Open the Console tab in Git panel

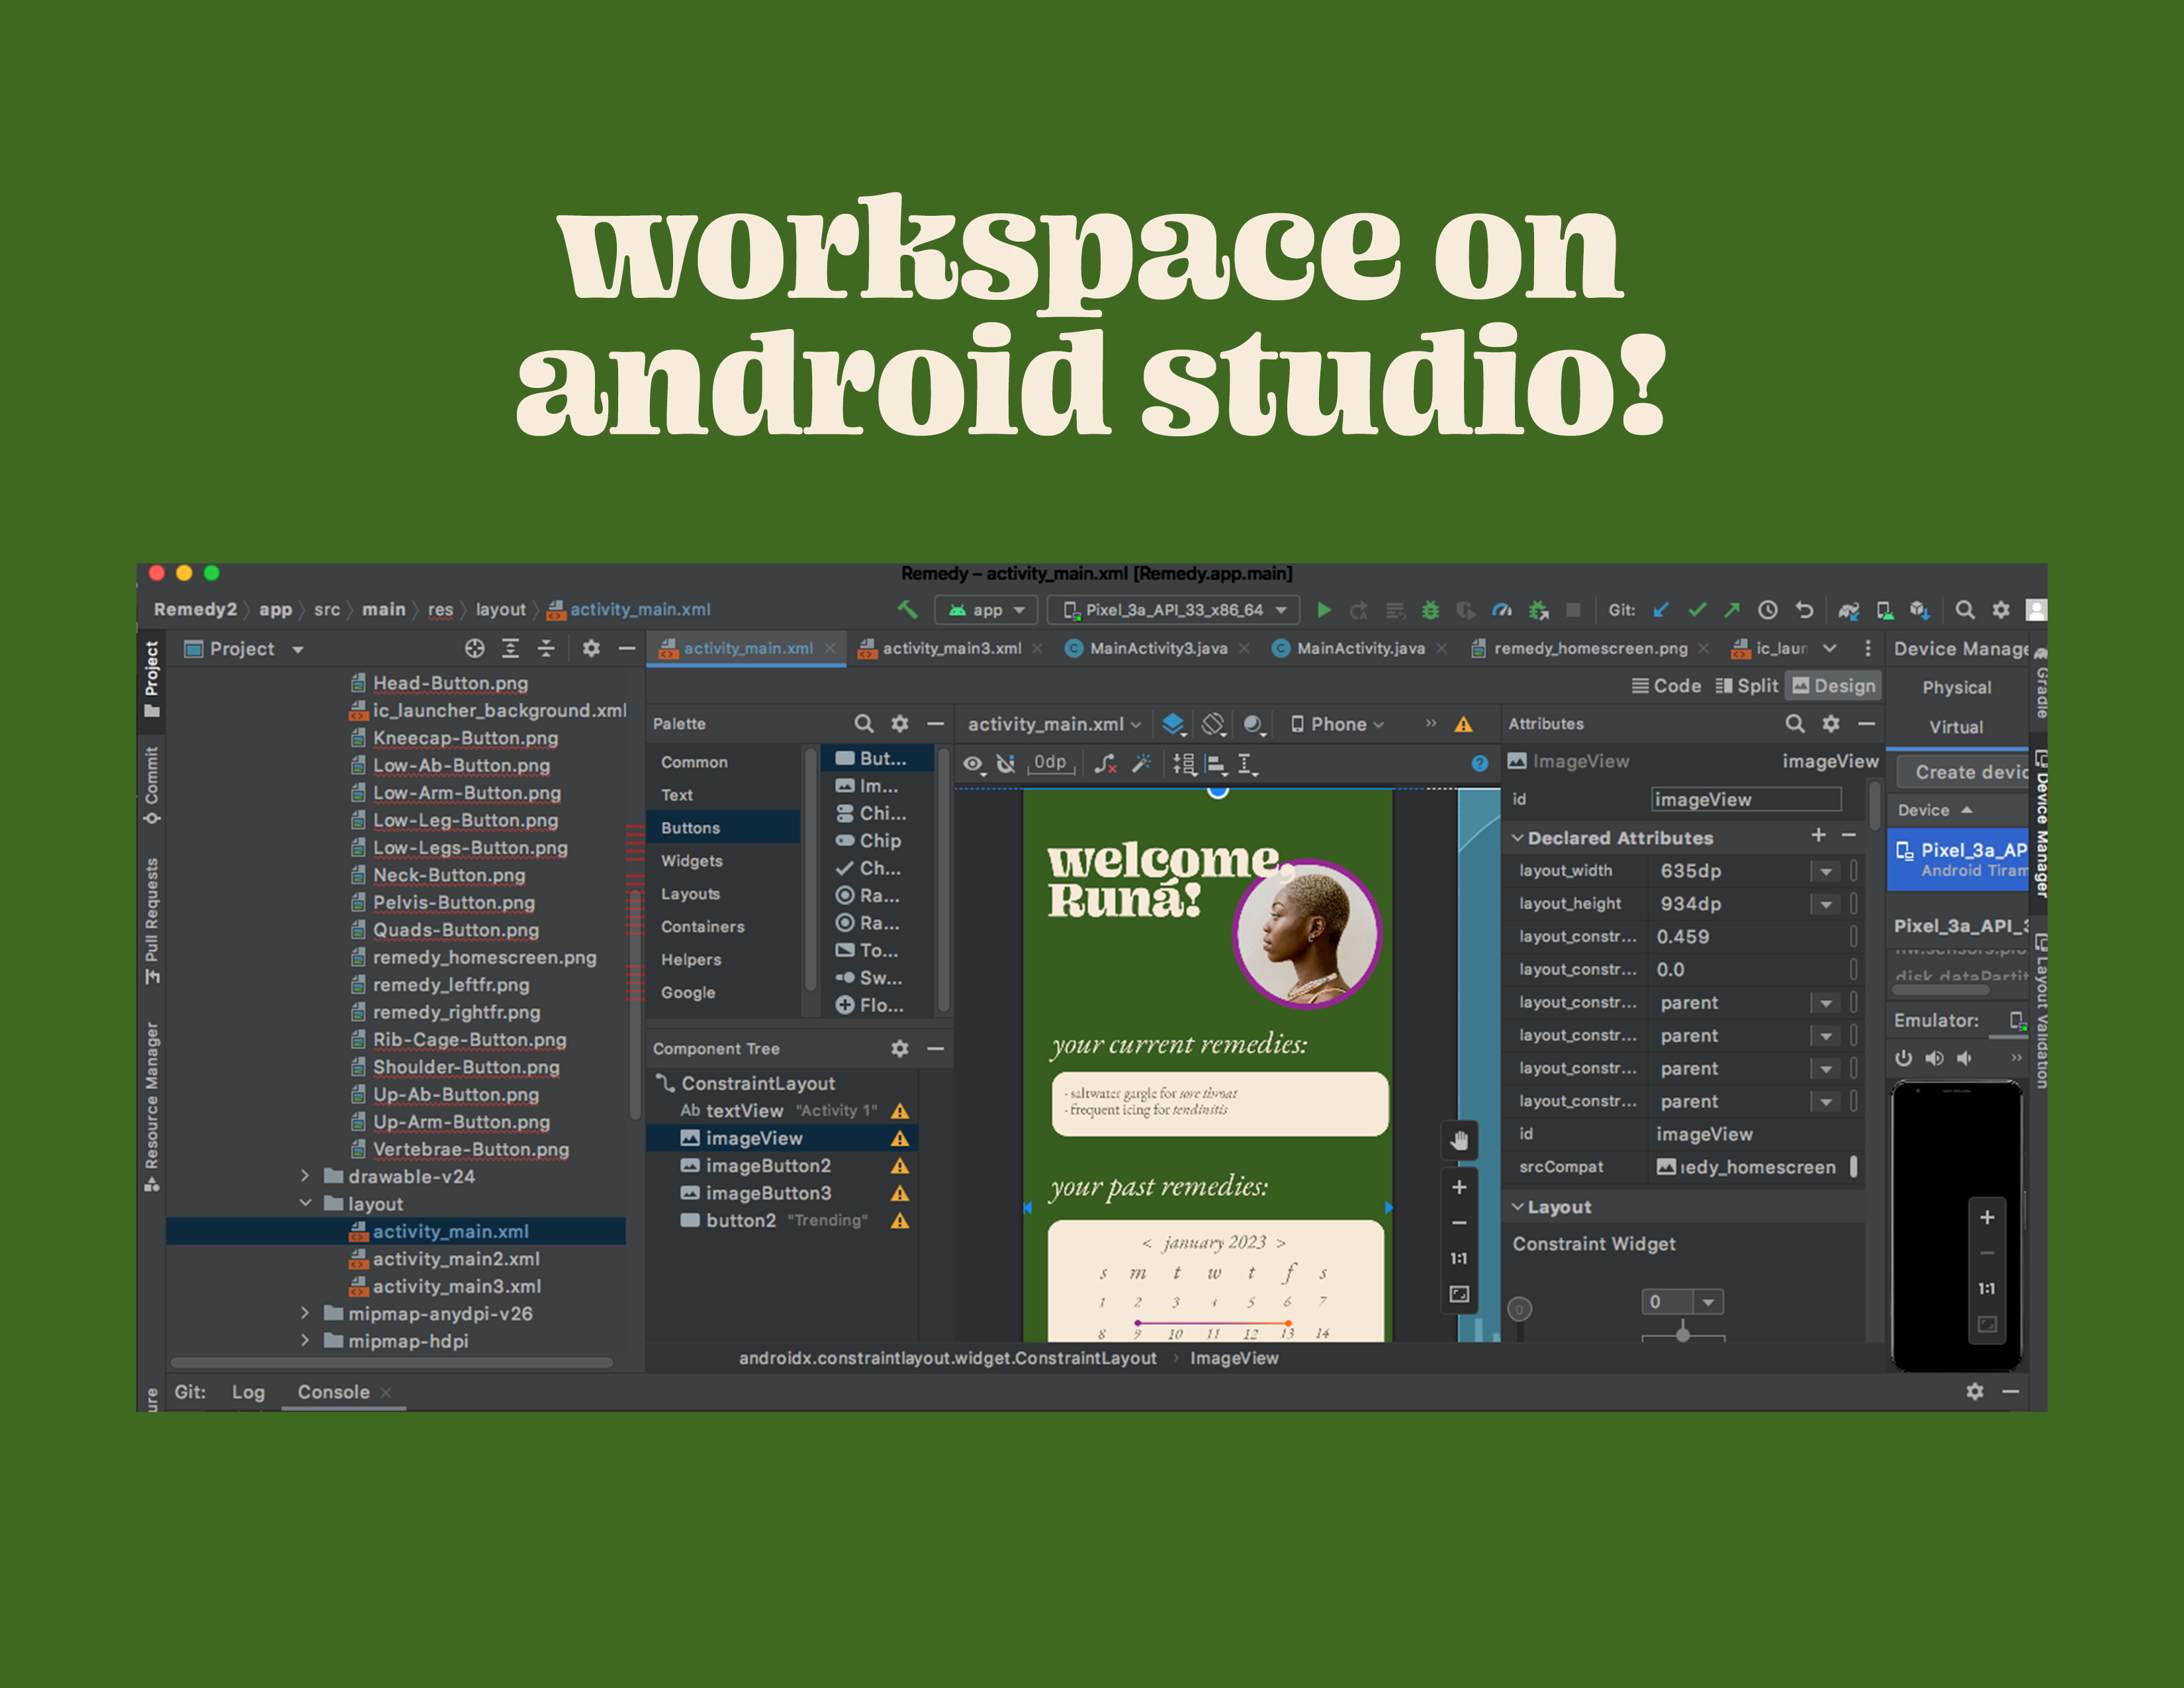[333, 1392]
